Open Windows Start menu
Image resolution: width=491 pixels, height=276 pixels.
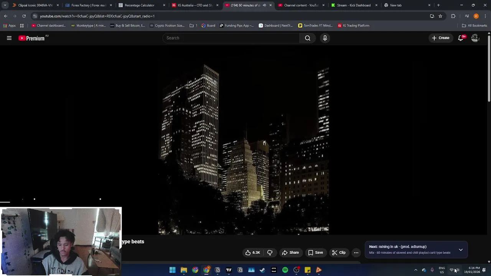pyautogui.click(x=173, y=270)
